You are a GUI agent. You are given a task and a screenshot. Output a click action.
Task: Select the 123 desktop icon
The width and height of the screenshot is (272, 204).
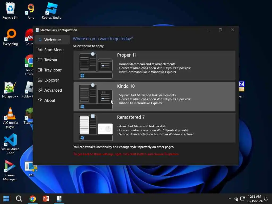click(31, 169)
